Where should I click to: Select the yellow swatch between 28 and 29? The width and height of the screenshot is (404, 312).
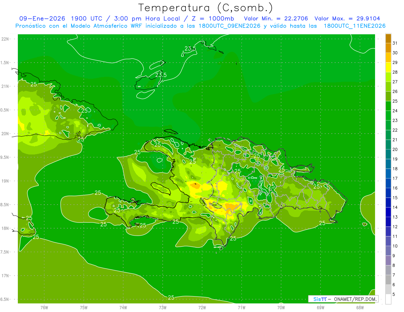(x=388, y=68)
